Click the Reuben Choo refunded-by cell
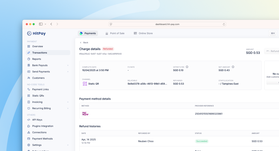279x151 pixels. pos(146,141)
